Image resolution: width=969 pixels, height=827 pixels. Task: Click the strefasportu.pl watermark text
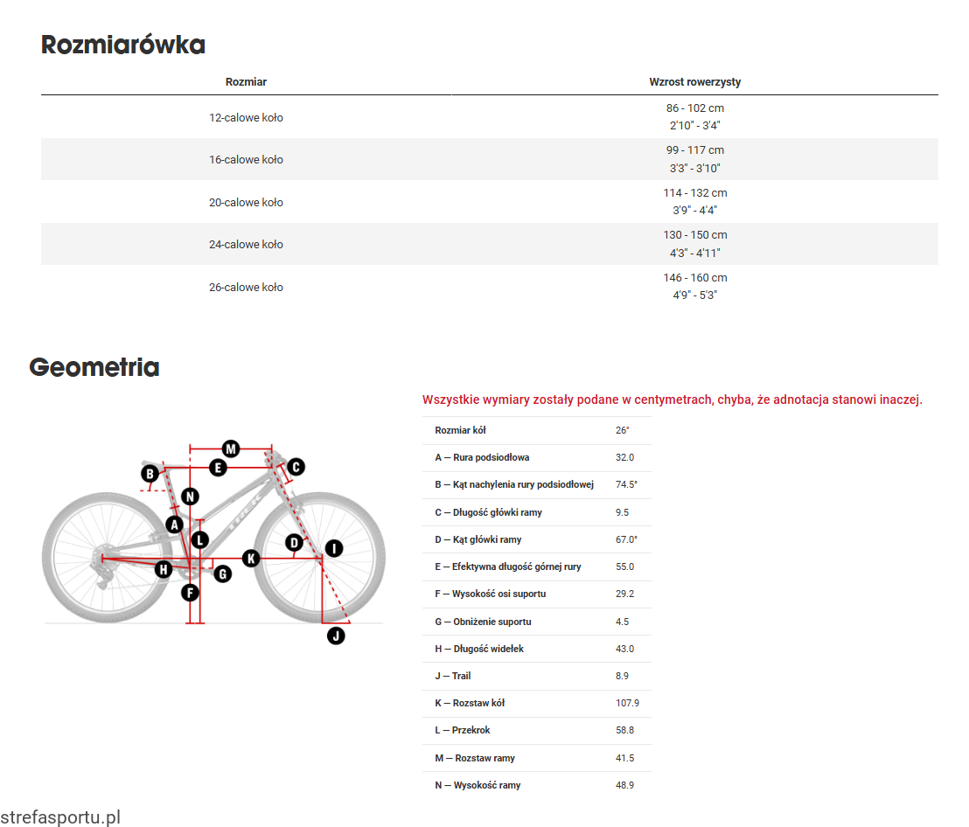coord(60,817)
